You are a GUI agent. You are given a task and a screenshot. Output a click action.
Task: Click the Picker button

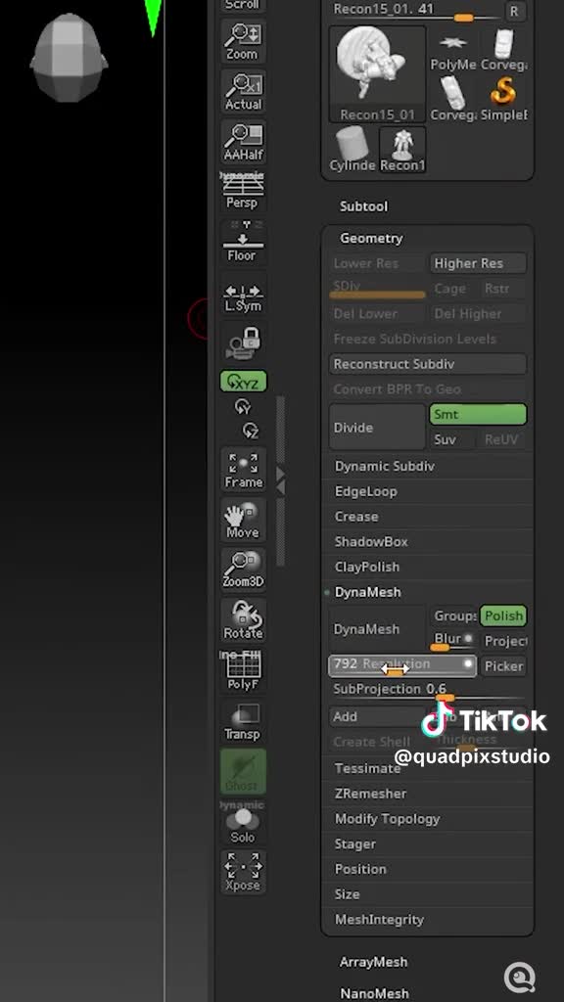504,666
